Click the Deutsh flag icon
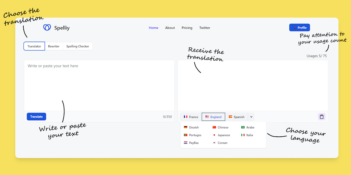 tap(185, 127)
